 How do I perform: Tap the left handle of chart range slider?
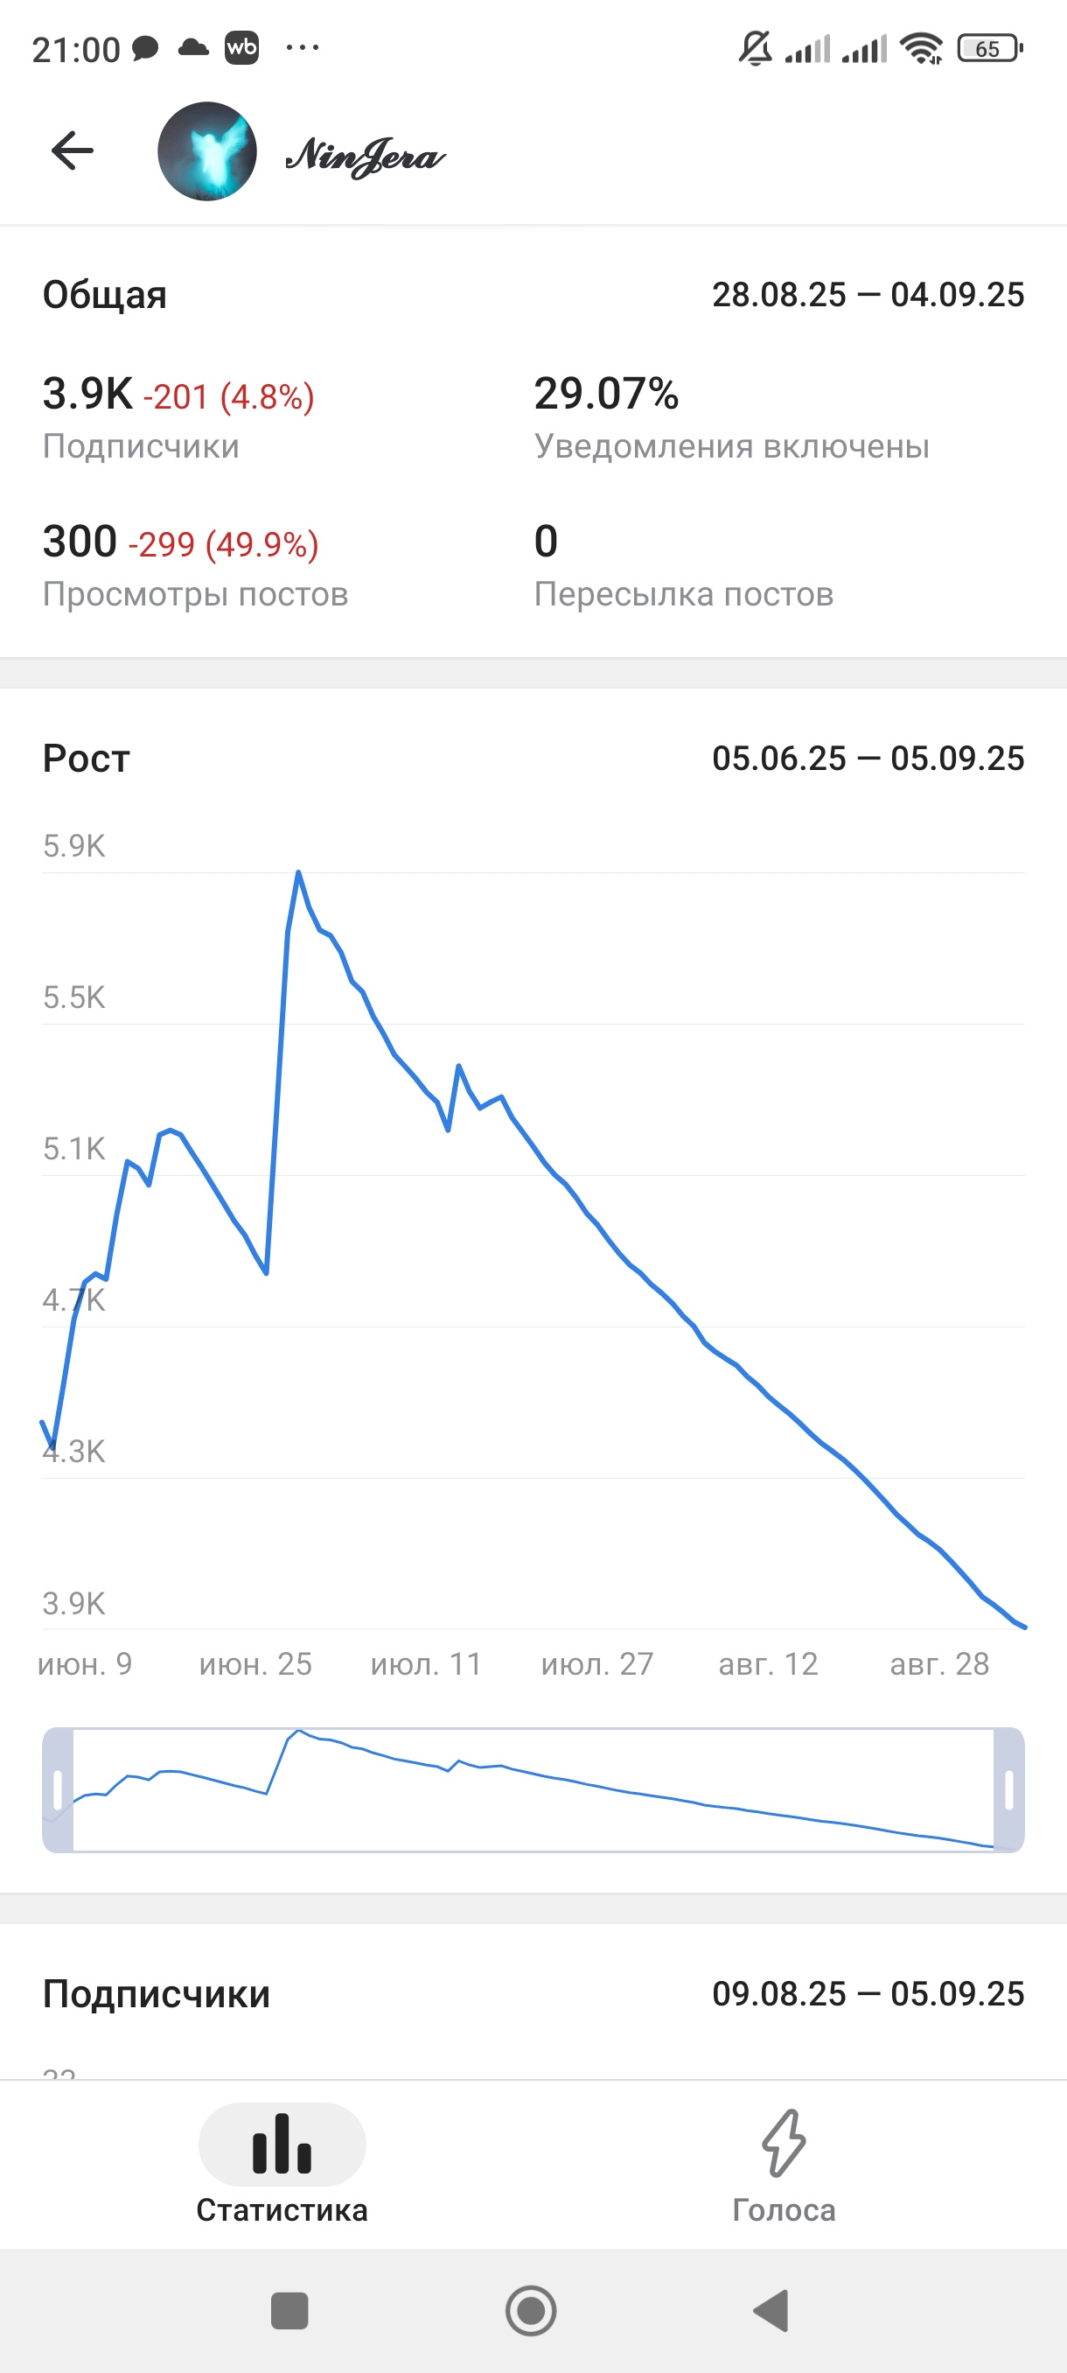pyautogui.click(x=58, y=1789)
